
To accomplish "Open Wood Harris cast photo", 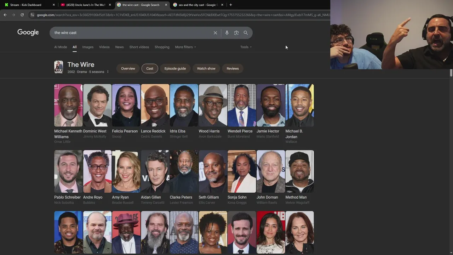I will 213,105.
